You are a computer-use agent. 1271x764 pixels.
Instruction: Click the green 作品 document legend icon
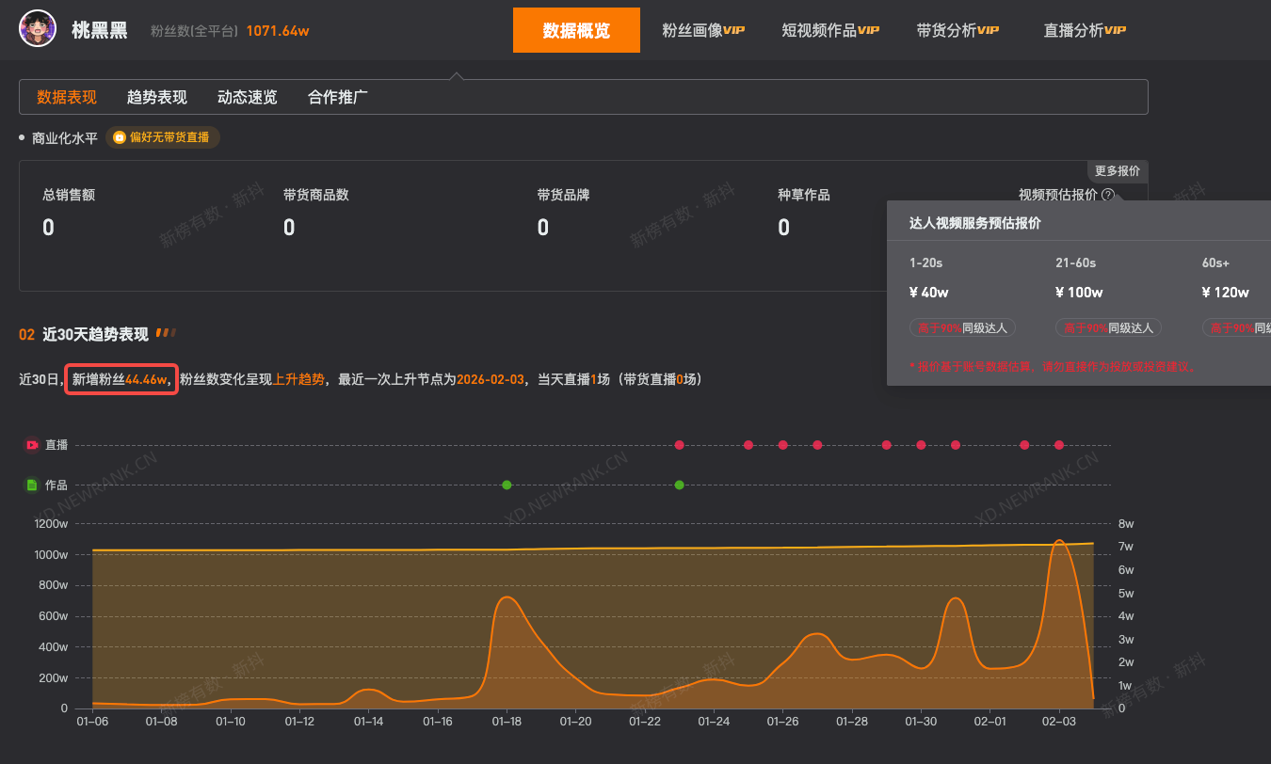(x=31, y=485)
